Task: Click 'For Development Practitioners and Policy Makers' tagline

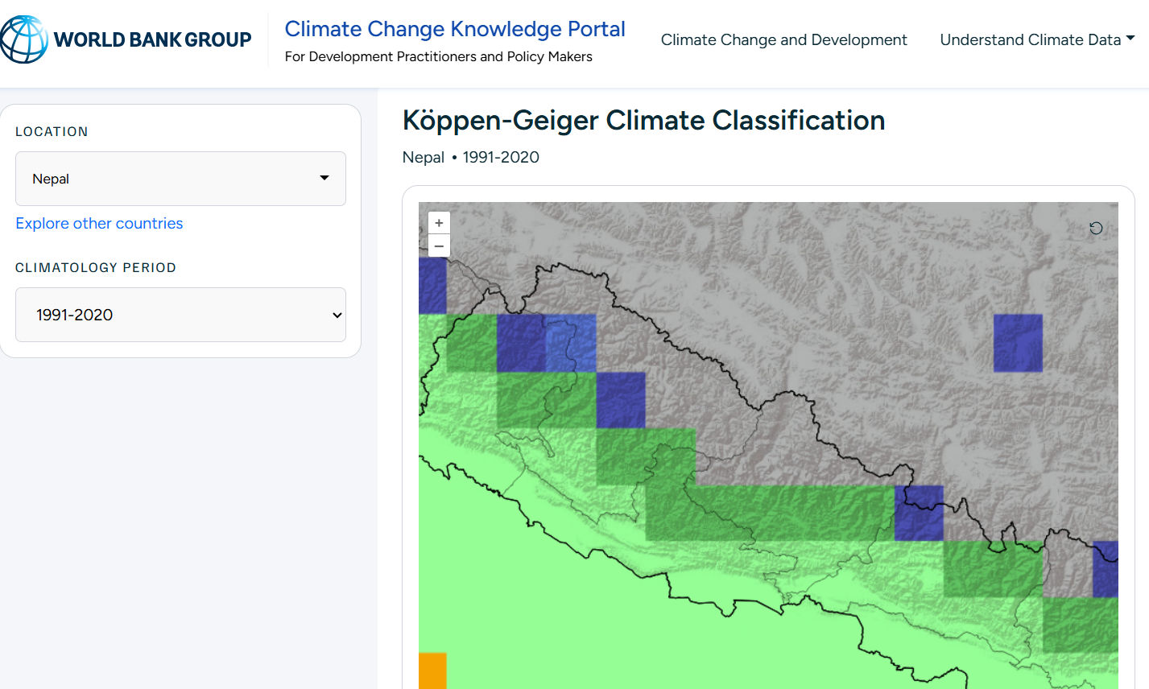Action: point(438,56)
